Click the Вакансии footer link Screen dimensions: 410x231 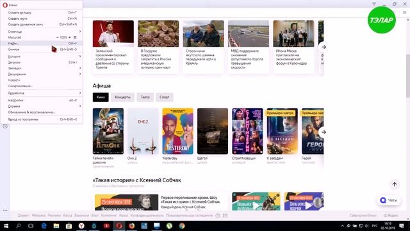[x=81, y=216]
